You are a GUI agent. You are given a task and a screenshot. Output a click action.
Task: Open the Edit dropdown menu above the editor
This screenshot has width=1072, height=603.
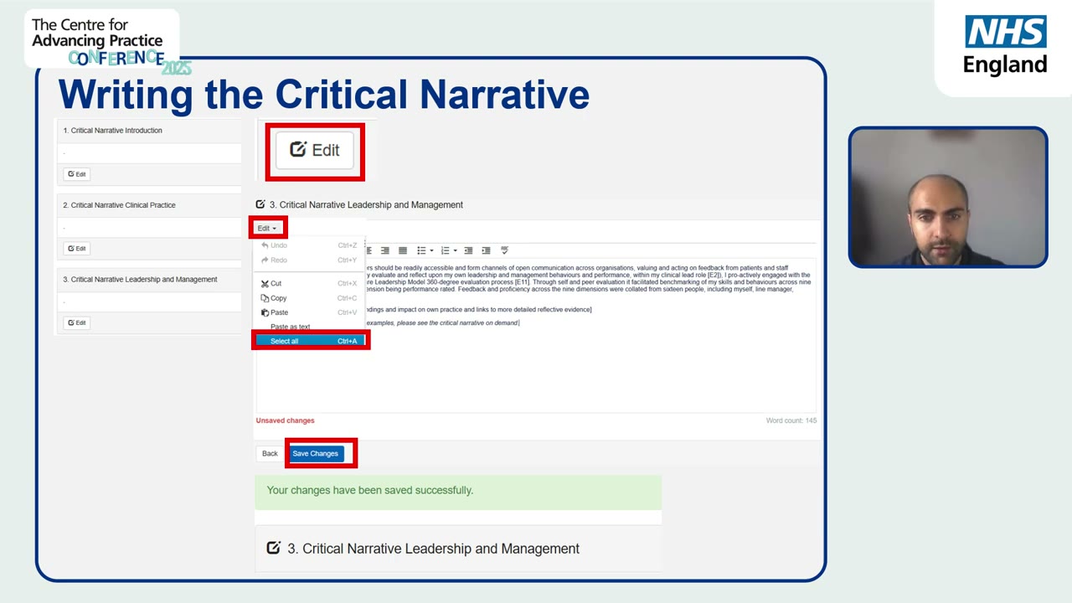(267, 228)
